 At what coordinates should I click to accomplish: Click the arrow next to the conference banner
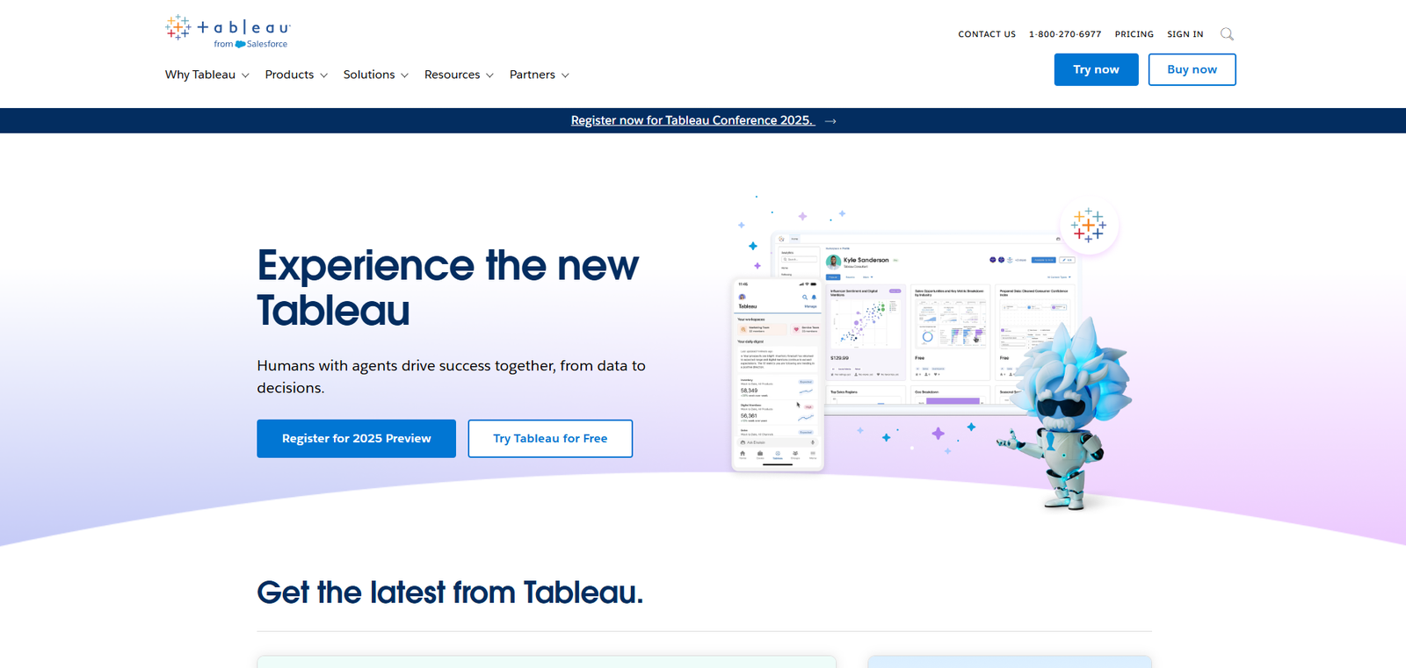(x=830, y=121)
